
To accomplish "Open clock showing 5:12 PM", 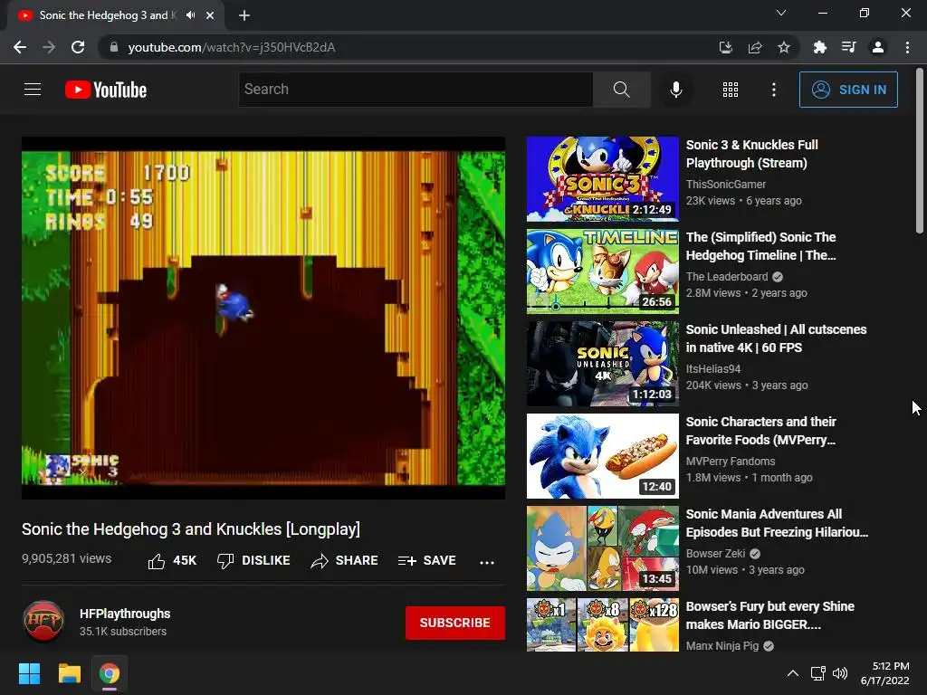I will click(884, 673).
